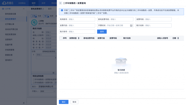Close the 二手车销售统一发票查询 panel
This screenshot has width=186, height=105.
click(60, 3)
